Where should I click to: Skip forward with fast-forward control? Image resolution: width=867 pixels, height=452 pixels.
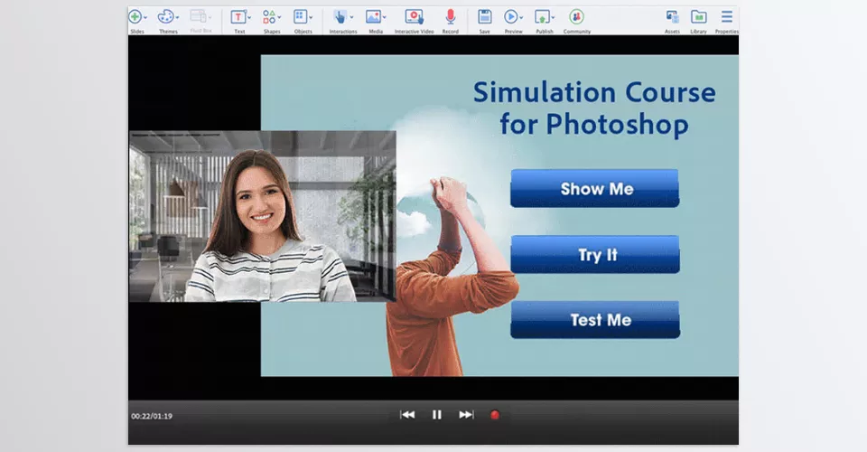pyautogui.click(x=466, y=415)
